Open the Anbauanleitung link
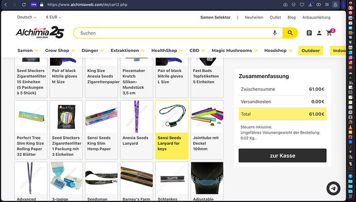Viewport: 356px width, 202px height. [316, 17]
